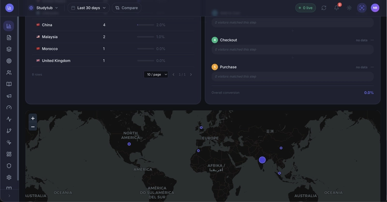387x202 pixels.
Task: Go to next page of country table
Action: coord(191,75)
